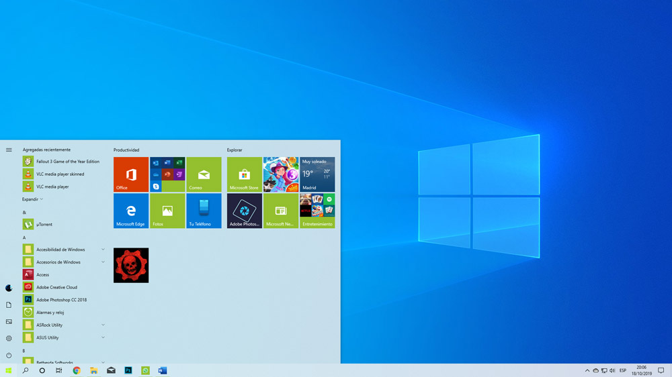This screenshot has height=377, width=672.
Task: Launch the Correo mail tile
Action: coord(204,174)
